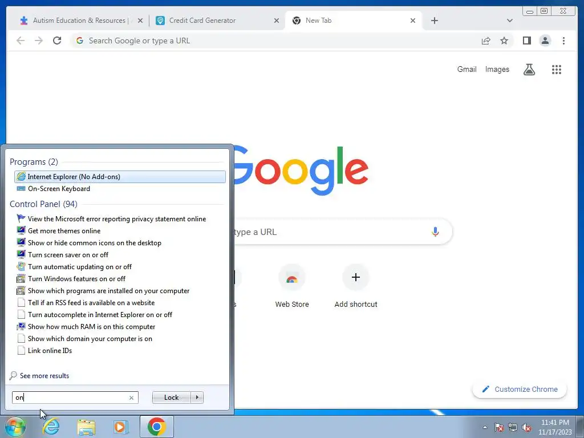
Task: Start voice search with the microphone
Action: tap(435, 232)
